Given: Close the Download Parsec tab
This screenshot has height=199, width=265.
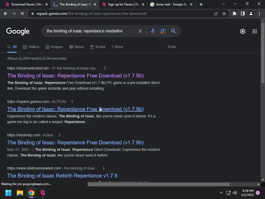Looking at the screenshot, I should pyautogui.click(x=47, y=4).
